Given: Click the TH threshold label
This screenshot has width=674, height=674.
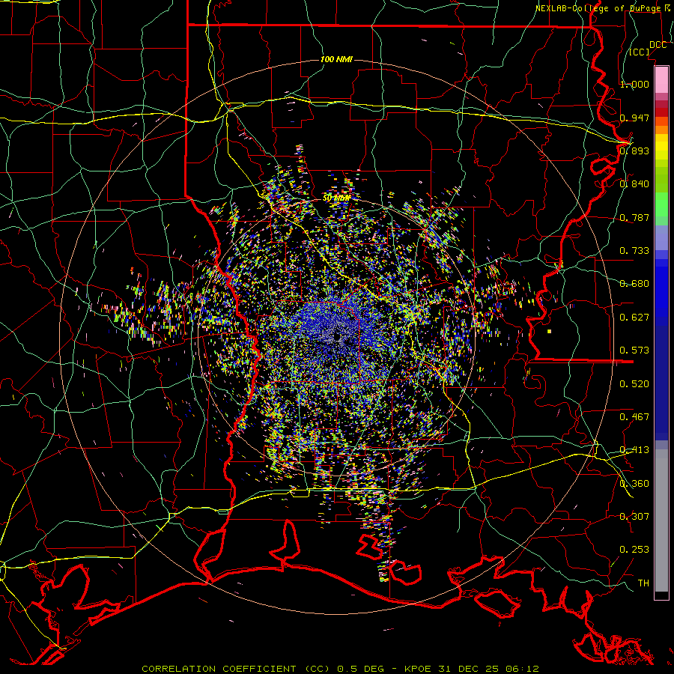Looking at the screenshot, I should tap(643, 583).
